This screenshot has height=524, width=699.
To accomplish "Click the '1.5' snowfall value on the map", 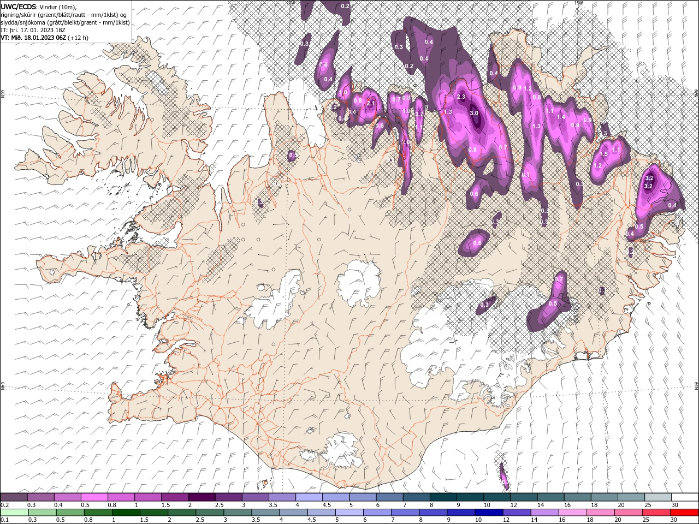I will (x=604, y=154).
